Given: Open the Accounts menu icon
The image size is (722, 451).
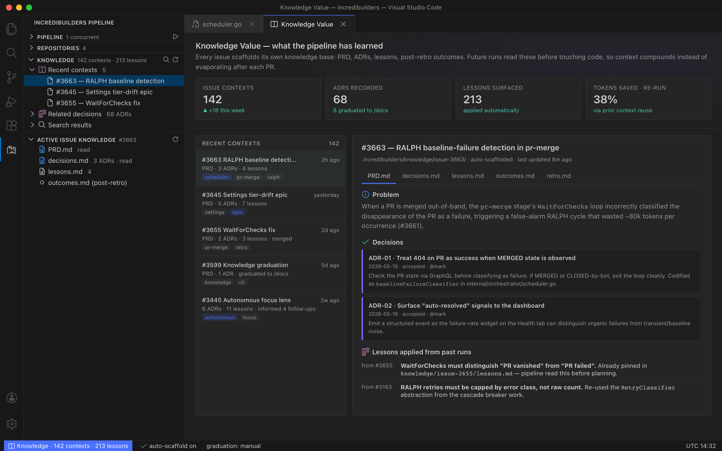Looking at the screenshot, I should pyautogui.click(x=11, y=398).
